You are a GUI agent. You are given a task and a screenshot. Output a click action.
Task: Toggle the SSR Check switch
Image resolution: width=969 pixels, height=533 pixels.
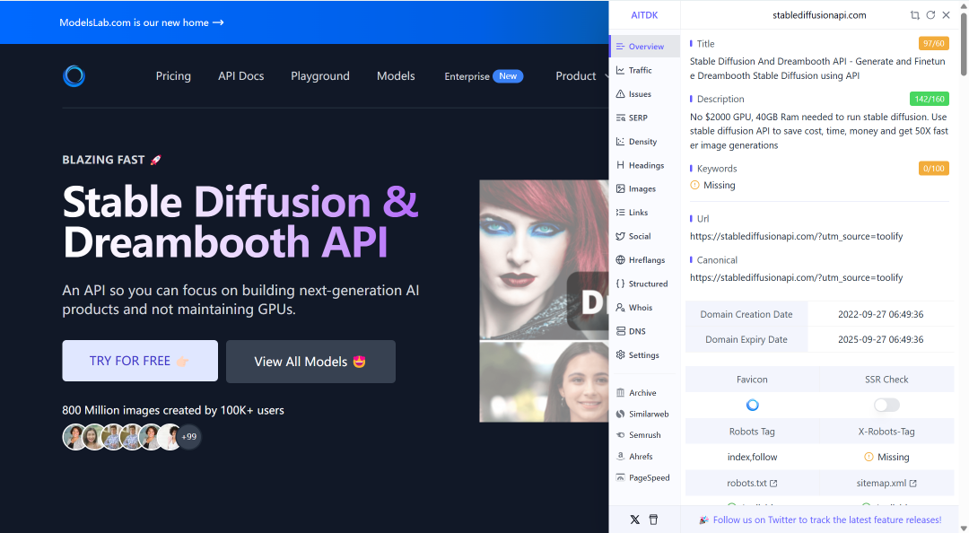(886, 405)
